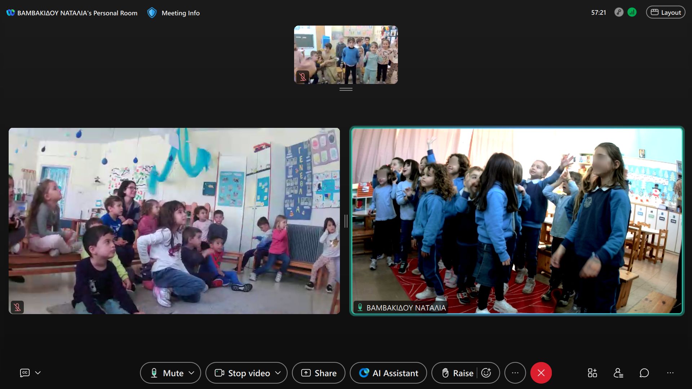Image resolution: width=692 pixels, height=389 pixels.
Task: Expand the closed captions options chevron
Action: click(x=38, y=373)
